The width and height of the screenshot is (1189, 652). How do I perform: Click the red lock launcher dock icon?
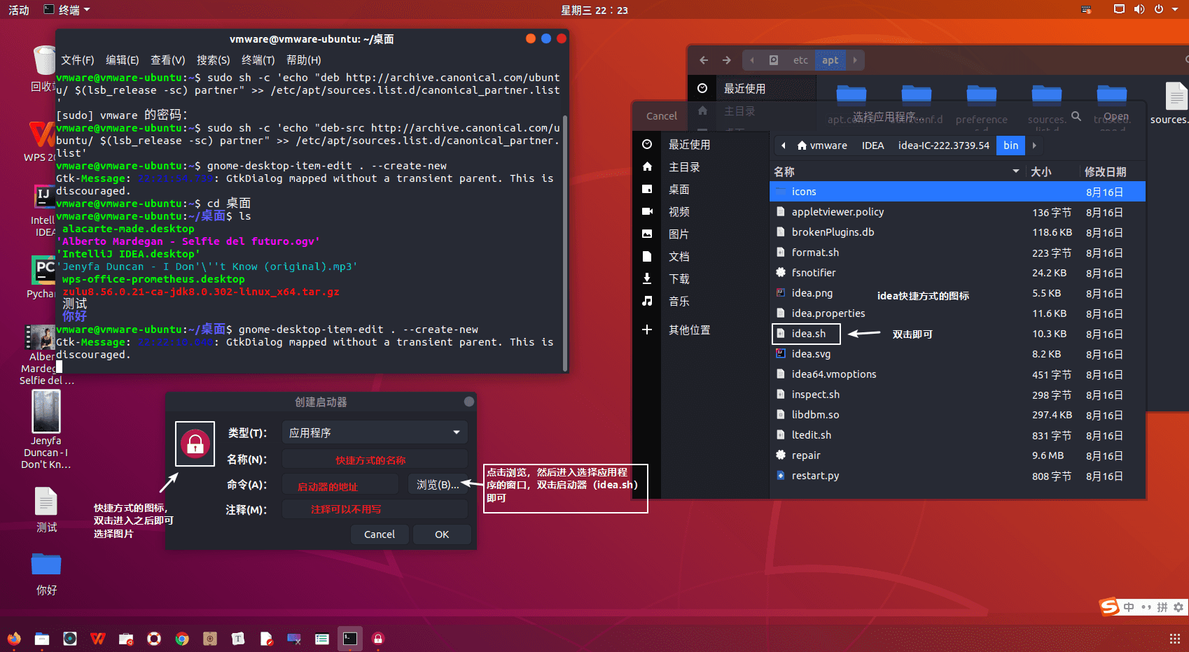tap(378, 638)
